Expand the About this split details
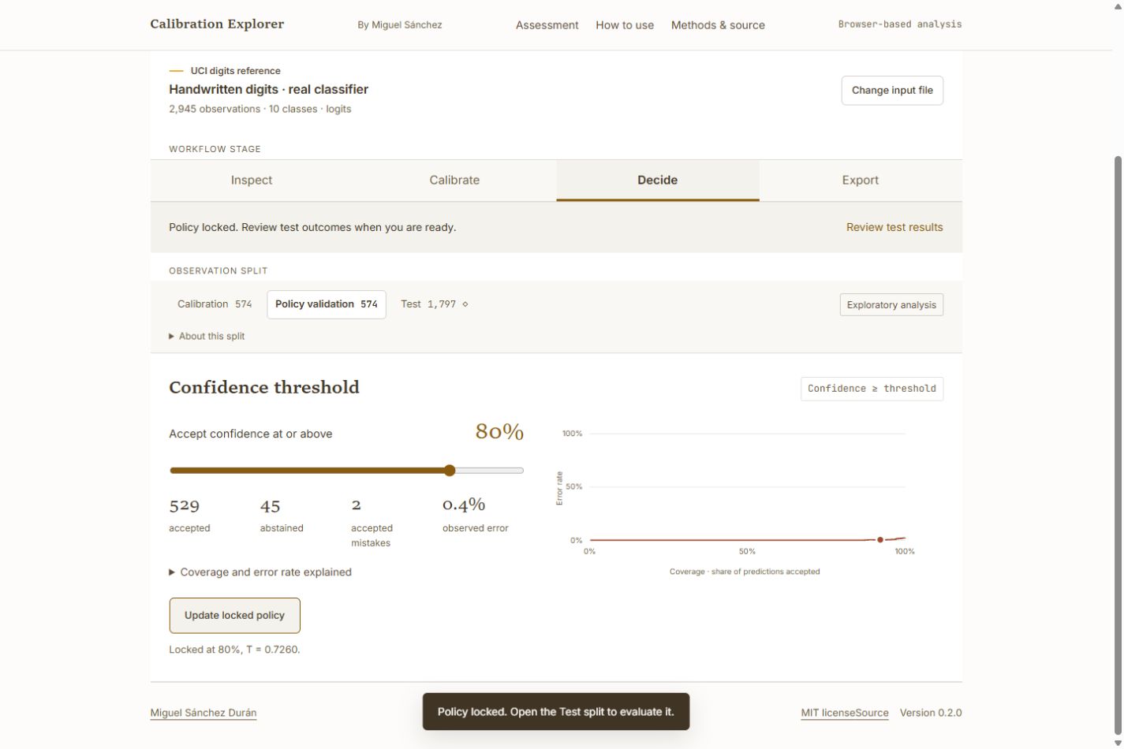 click(x=207, y=336)
